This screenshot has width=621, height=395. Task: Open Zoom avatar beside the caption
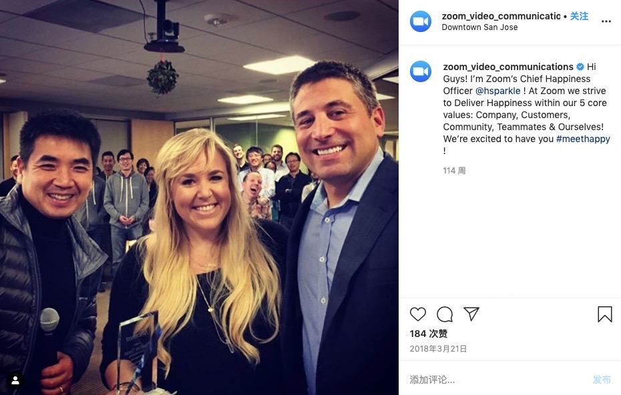point(421,71)
